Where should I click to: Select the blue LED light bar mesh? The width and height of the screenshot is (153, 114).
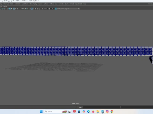click(x=76, y=51)
